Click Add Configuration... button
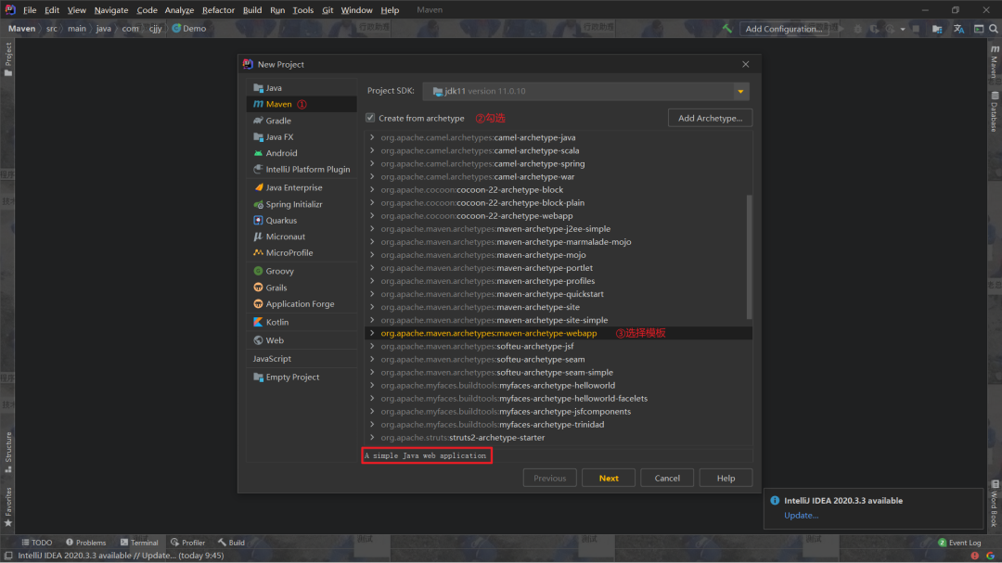Image resolution: width=1002 pixels, height=563 pixels. point(783,29)
